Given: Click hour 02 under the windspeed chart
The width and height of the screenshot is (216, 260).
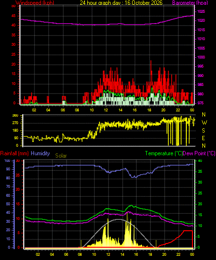Looking at the screenshot, I should pyautogui.click(x=34, y=110).
